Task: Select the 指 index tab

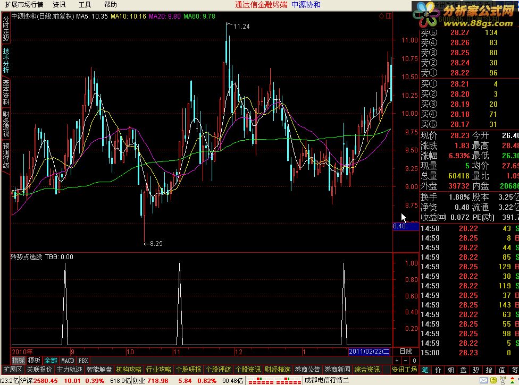Action: pyautogui.click(x=489, y=370)
